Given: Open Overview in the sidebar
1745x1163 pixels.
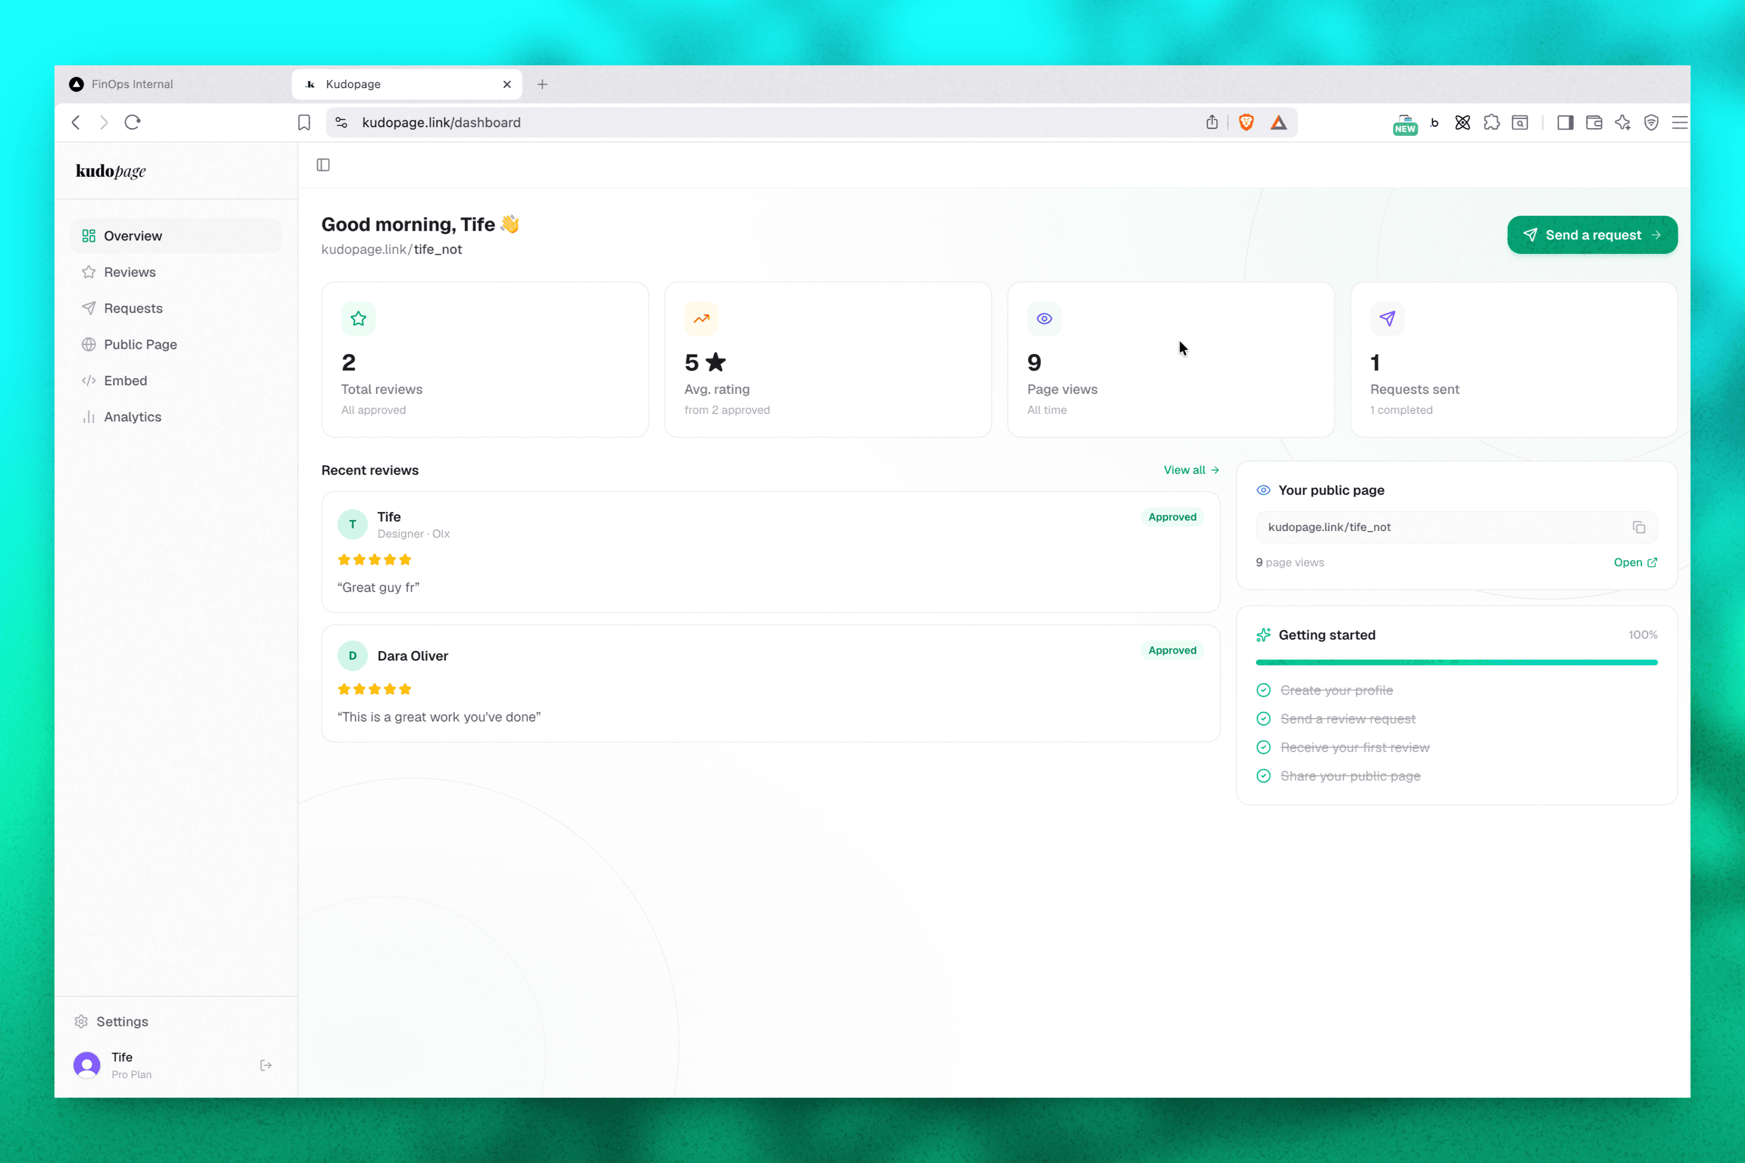Looking at the screenshot, I should pyautogui.click(x=176, y=236).
